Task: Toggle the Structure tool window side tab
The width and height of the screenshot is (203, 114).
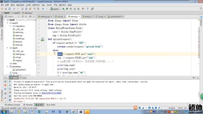Action: [2, 35]
